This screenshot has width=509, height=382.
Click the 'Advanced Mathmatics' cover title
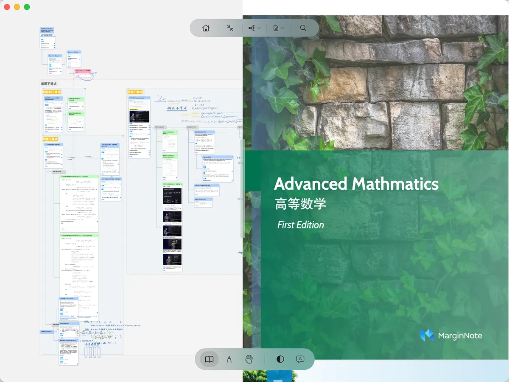tap(356, 184)
